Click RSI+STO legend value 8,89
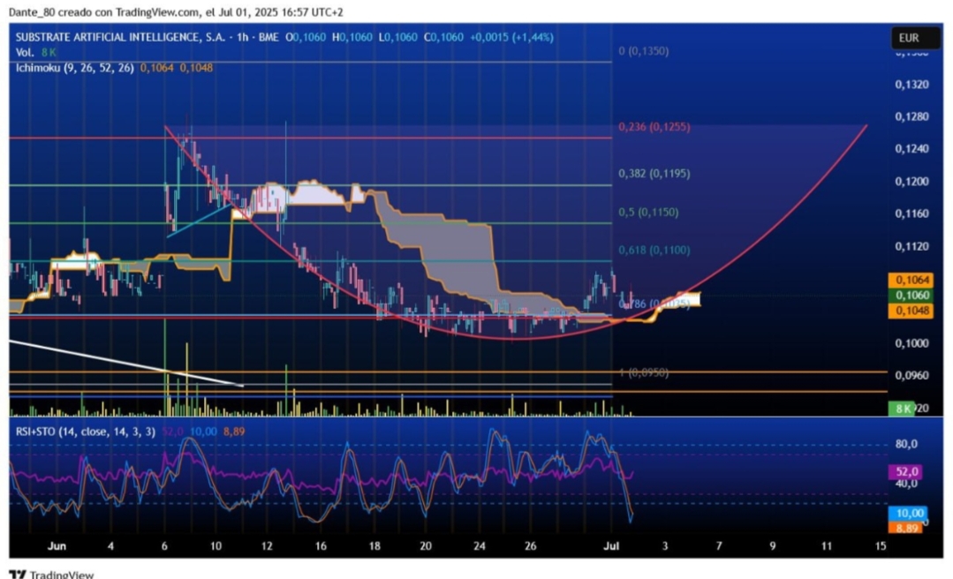This screenshot has width=953, height=579. [234, 432]
